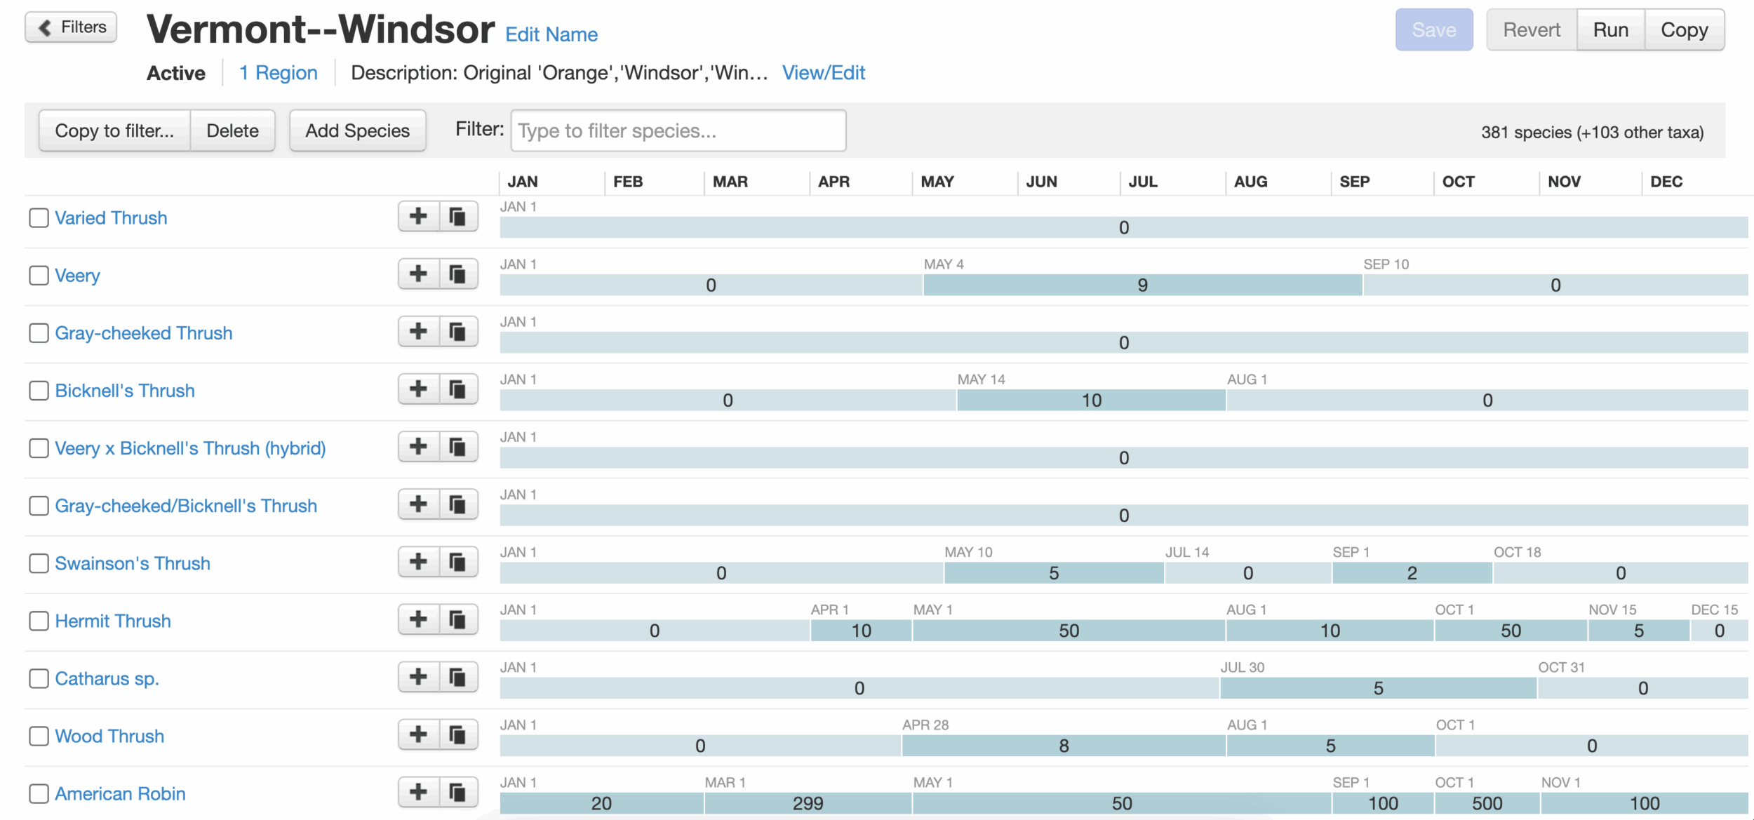Image resolution: width=1754 pixels, height=820 pixels.
Task: Click the copy icon for Veery row
Action: pyautogui.click(x=458, y=274)
